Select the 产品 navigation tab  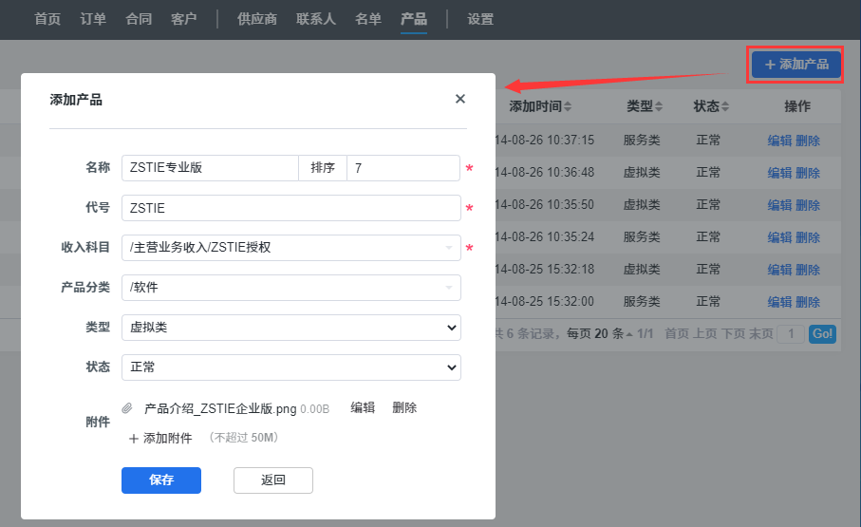tap(414, 19)
